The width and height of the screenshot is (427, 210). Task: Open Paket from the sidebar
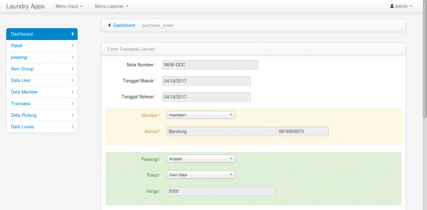[x=42, y=46]
